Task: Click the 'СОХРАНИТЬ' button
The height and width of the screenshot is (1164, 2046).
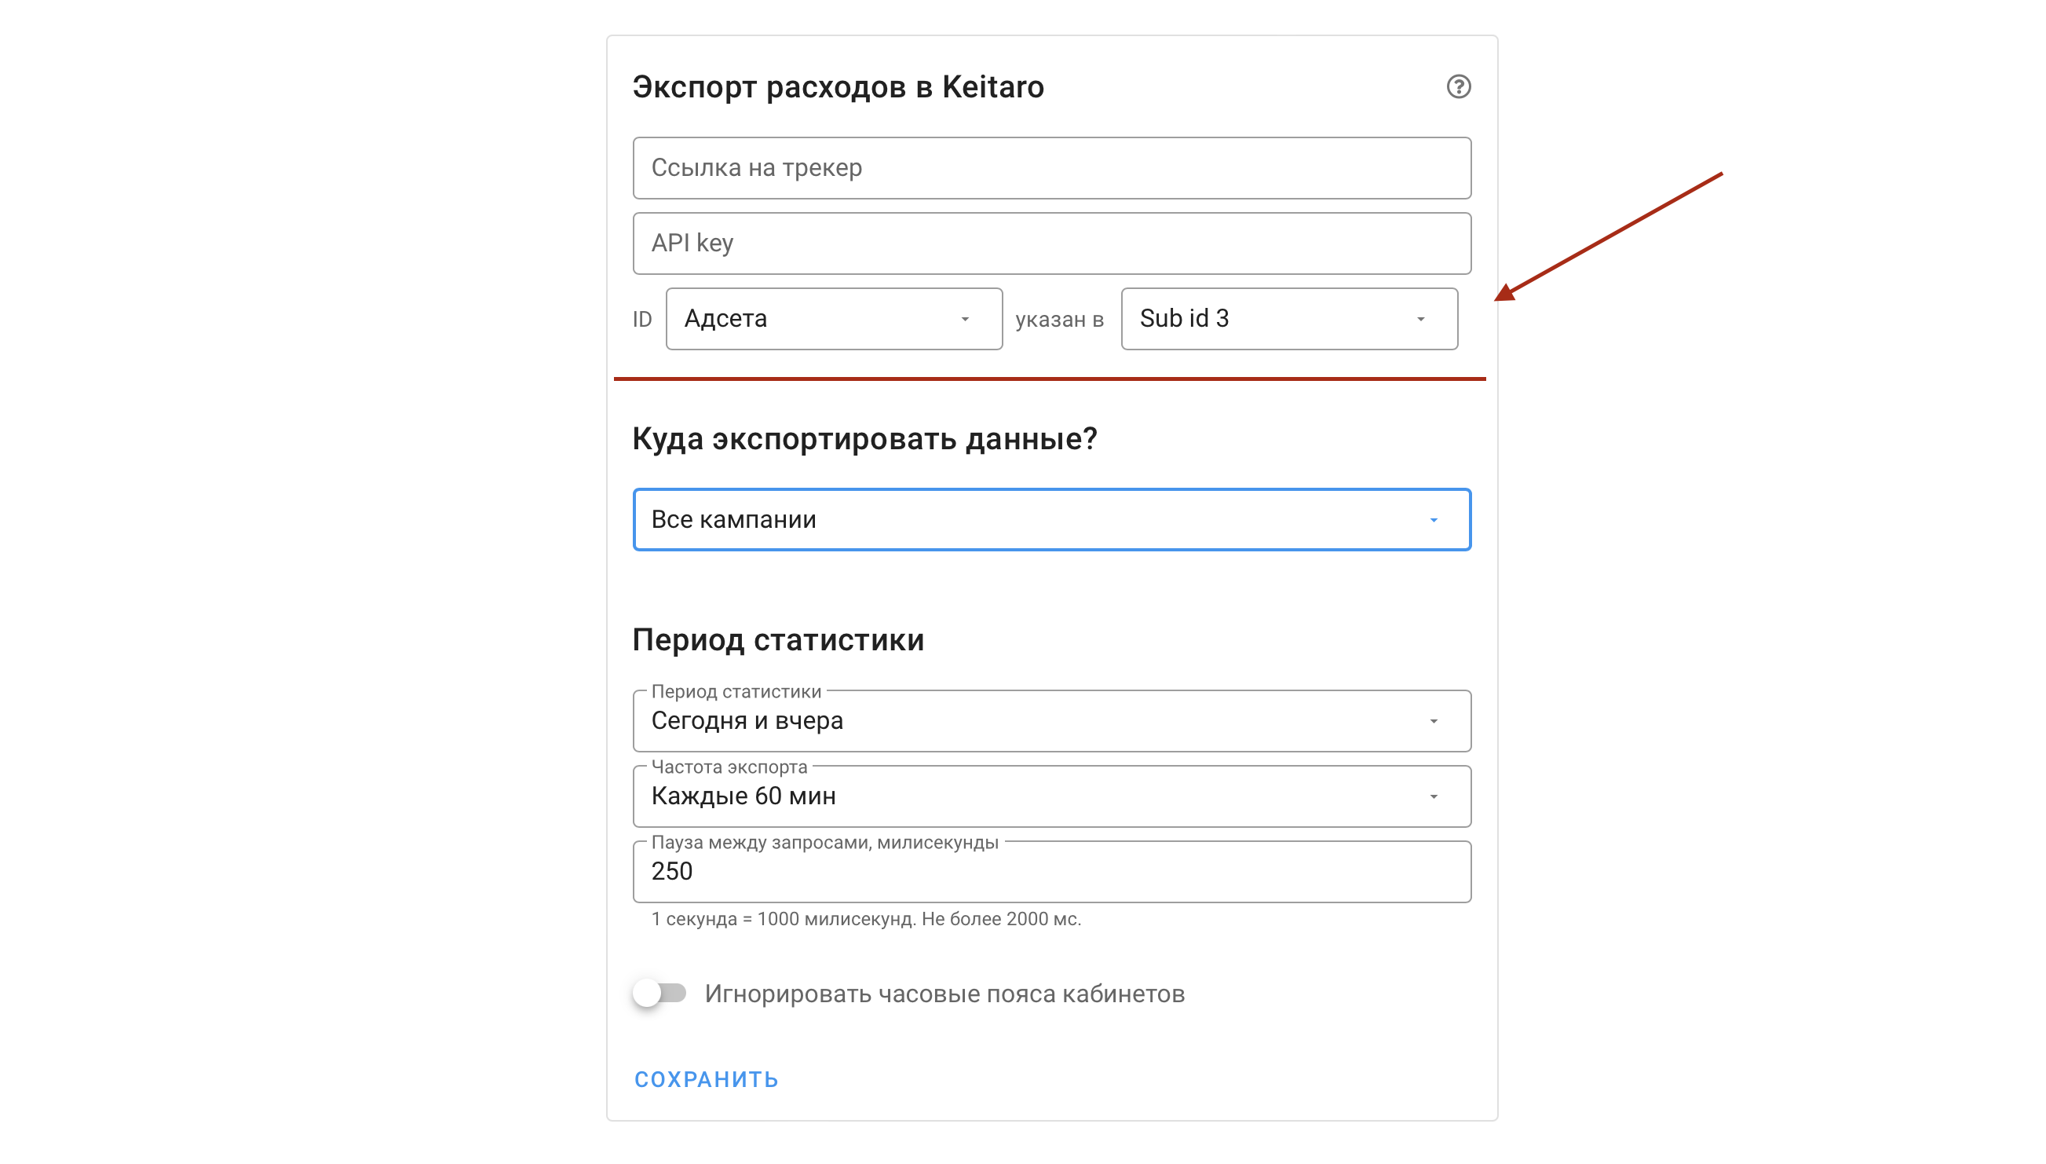Action: coord(706,1078)
